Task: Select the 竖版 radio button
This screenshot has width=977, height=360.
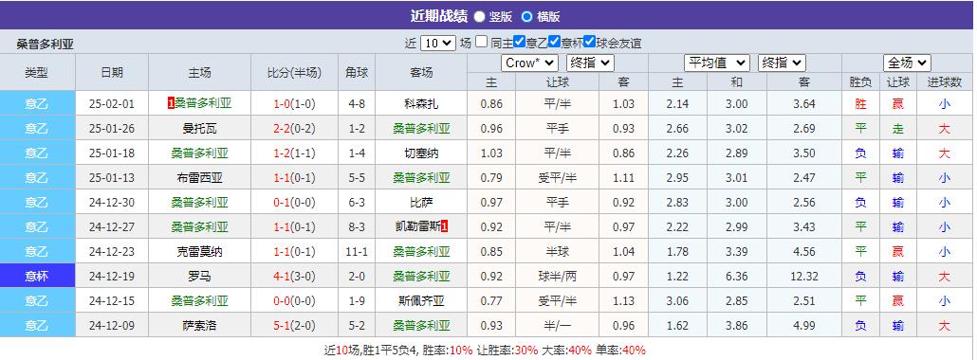Action: tap(479, 17)
